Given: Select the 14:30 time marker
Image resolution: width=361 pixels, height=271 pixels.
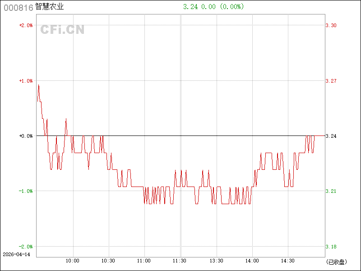Looking at the screenshot, I should 288,261.
